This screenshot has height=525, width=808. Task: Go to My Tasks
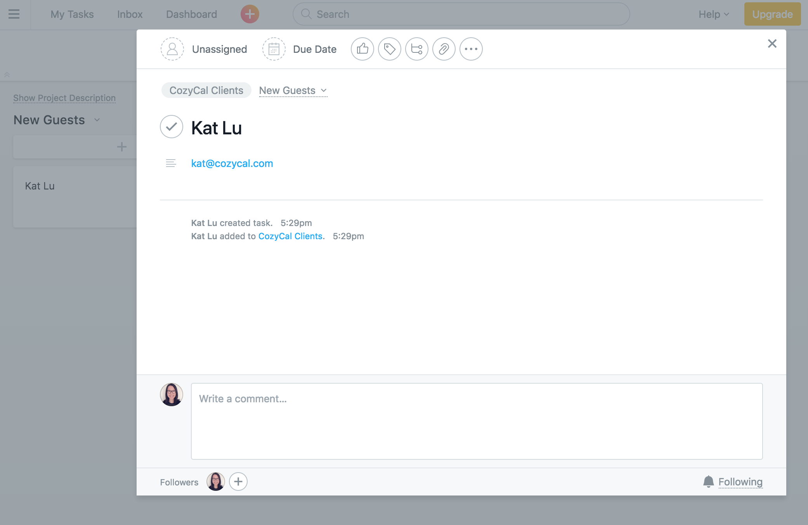[x=72, y=14]
